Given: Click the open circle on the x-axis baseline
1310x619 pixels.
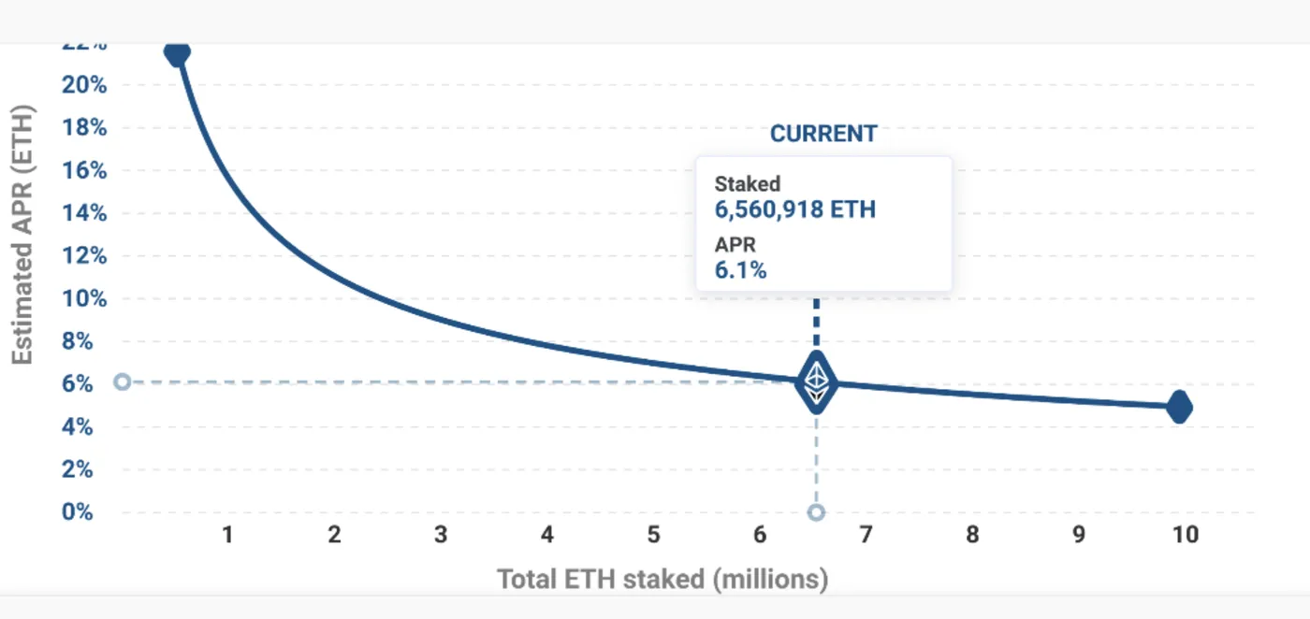Looking at the screenshot, I should pos(816,512).
